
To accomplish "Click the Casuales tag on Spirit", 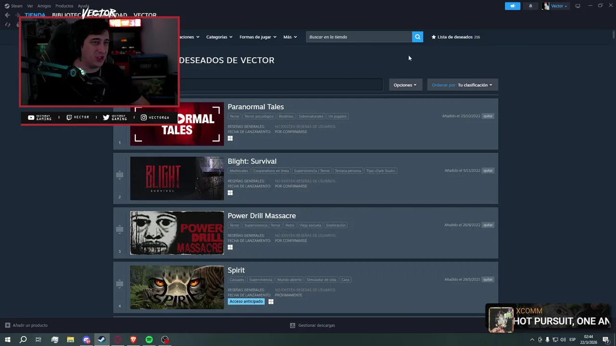I will tap(237, 279).
